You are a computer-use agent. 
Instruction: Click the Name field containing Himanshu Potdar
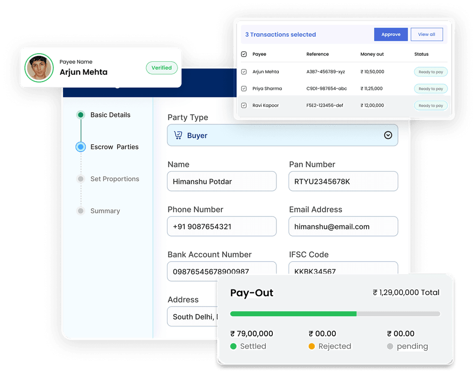[222, 181]
